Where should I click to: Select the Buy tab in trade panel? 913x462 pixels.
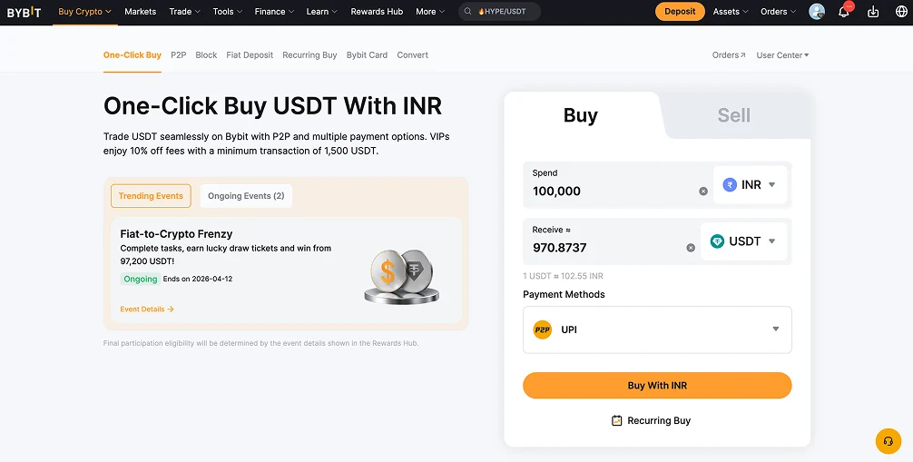[x=581, y=115]
